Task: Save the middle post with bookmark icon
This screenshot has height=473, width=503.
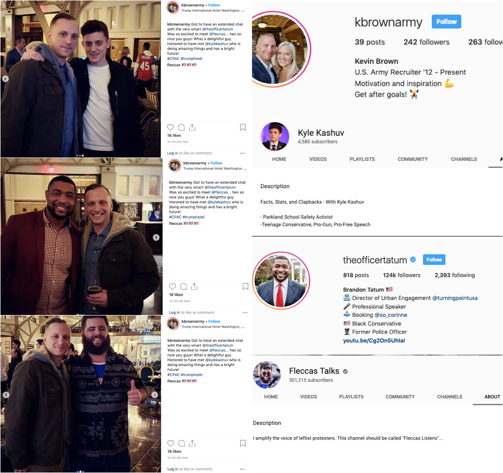Action: 246,286
